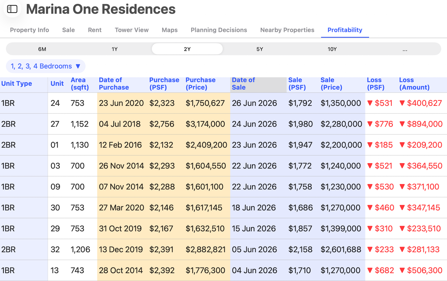Click sale date 04 Jun 2026

(x=255, y=270)
